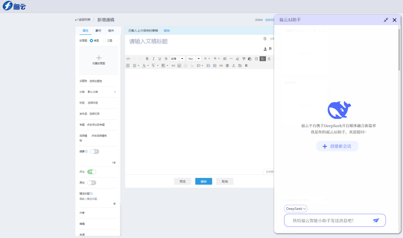The width and height of the screenshot is (403, 238).
Task: Align text center
Action: point(269,59)
